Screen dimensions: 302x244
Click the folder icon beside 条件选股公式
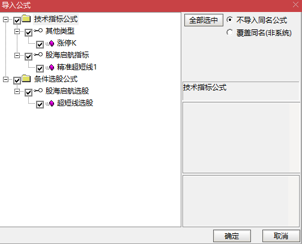pos(26,79)
